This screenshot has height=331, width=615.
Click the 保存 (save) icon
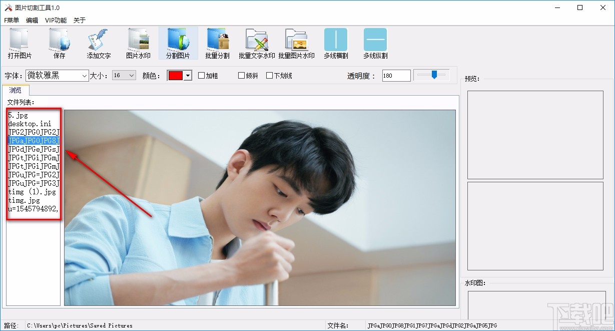59,44
